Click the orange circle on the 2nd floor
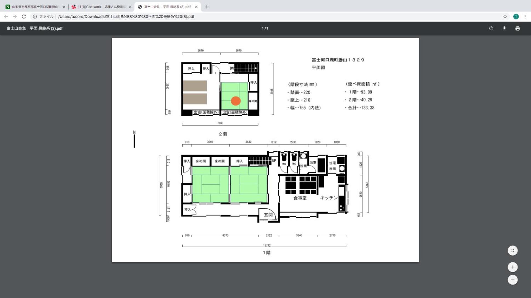Image resolution: width=531 pixels, height=298 pixels. tap(235, 101)
